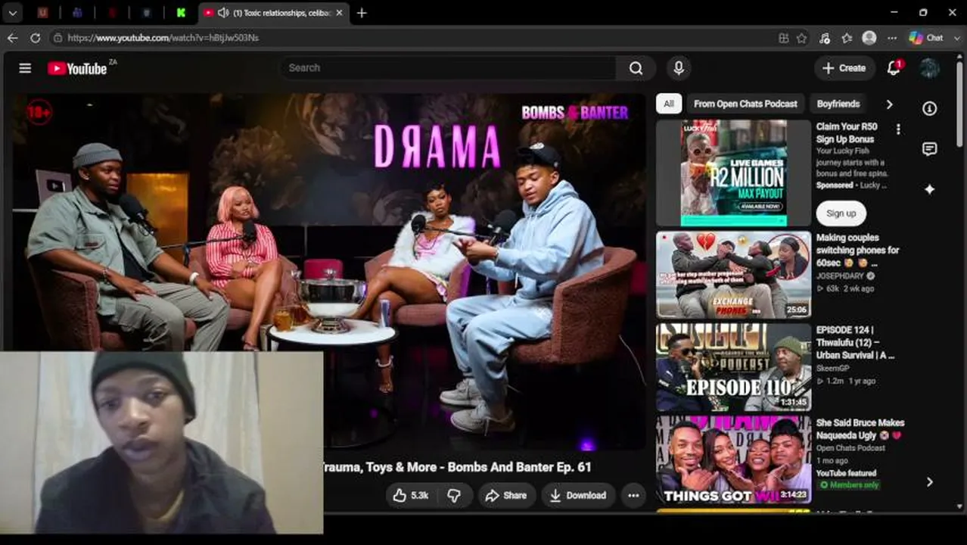Open the YouTube account avatar menu
The image size is (967, 545).
929,68
